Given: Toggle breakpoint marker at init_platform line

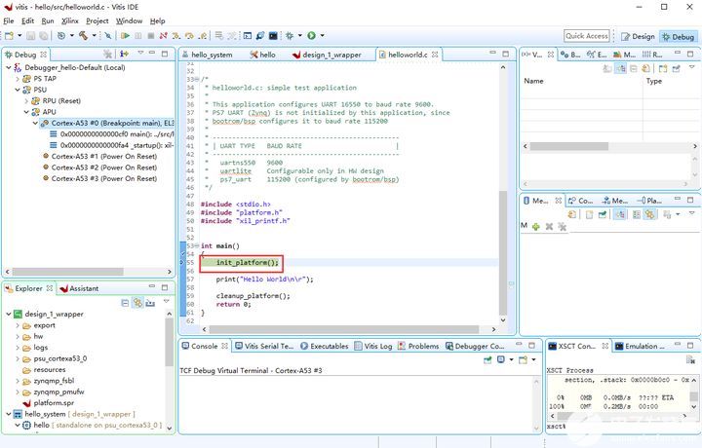Looking at the screenshot, I should point(183,262).
